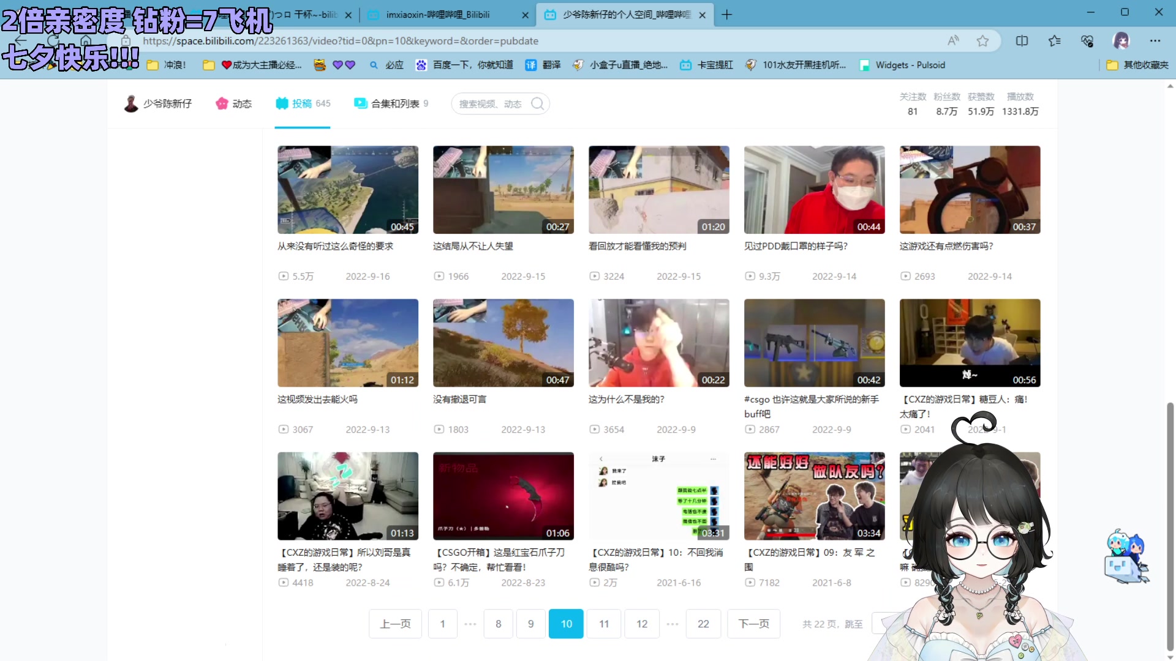Open the browser settings menu via three dots

click(1155, 41)
